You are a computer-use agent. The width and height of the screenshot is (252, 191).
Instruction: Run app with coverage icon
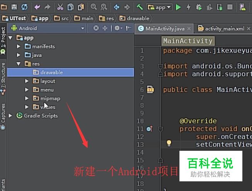coord(209,7)
